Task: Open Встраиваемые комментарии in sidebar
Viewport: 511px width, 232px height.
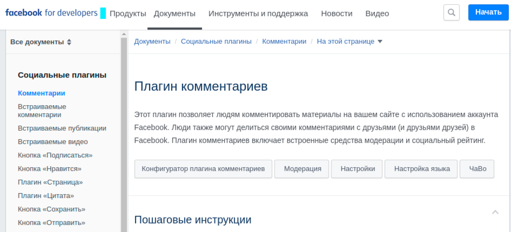Action: pos(42,111)
